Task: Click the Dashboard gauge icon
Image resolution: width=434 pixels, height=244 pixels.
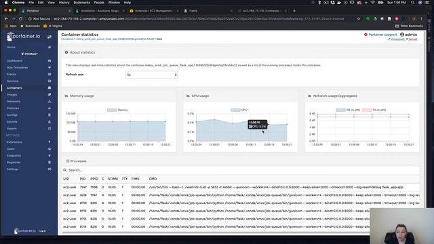Action: click(x=50, y=61)
